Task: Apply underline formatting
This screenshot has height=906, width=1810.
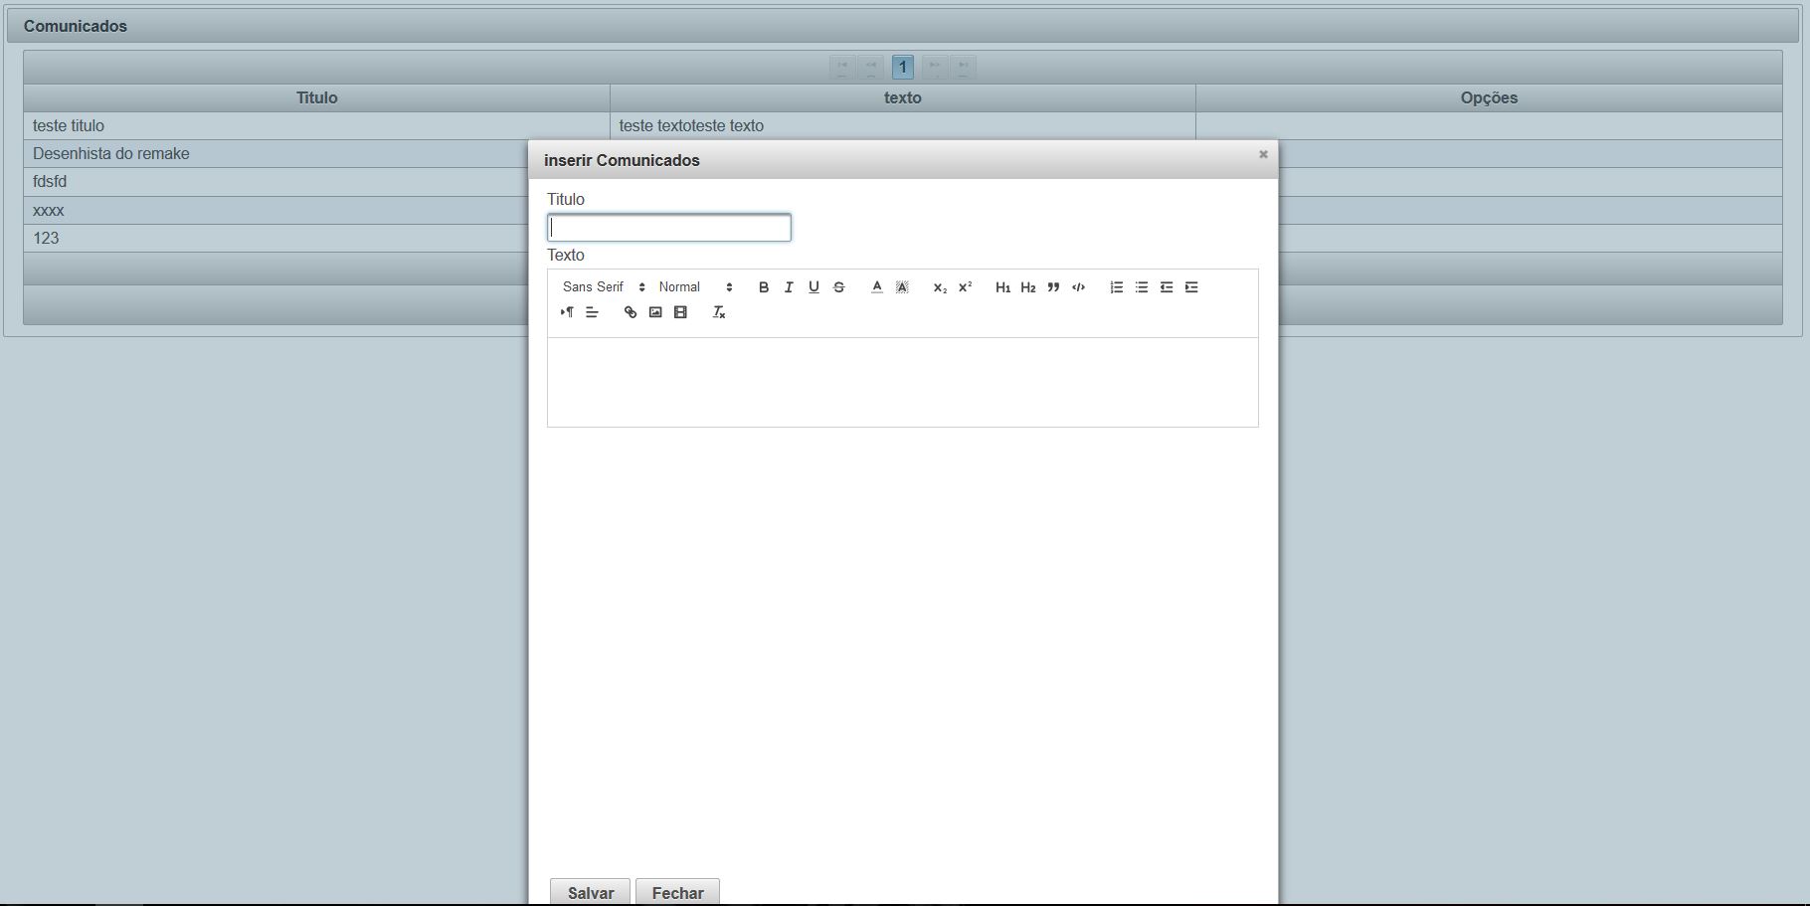Action: pos(814,287)
